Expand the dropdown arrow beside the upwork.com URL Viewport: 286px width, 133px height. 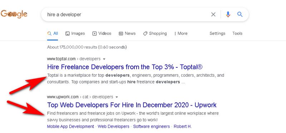coord(117,97)
